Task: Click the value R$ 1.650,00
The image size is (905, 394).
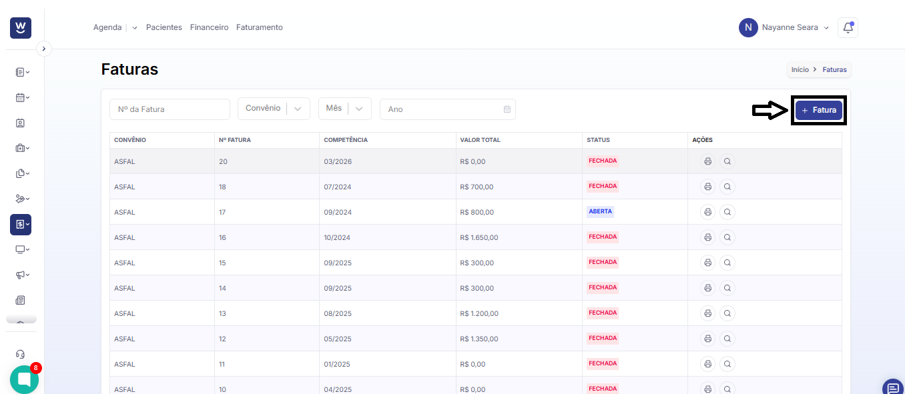Action: [x=479, y=237]
